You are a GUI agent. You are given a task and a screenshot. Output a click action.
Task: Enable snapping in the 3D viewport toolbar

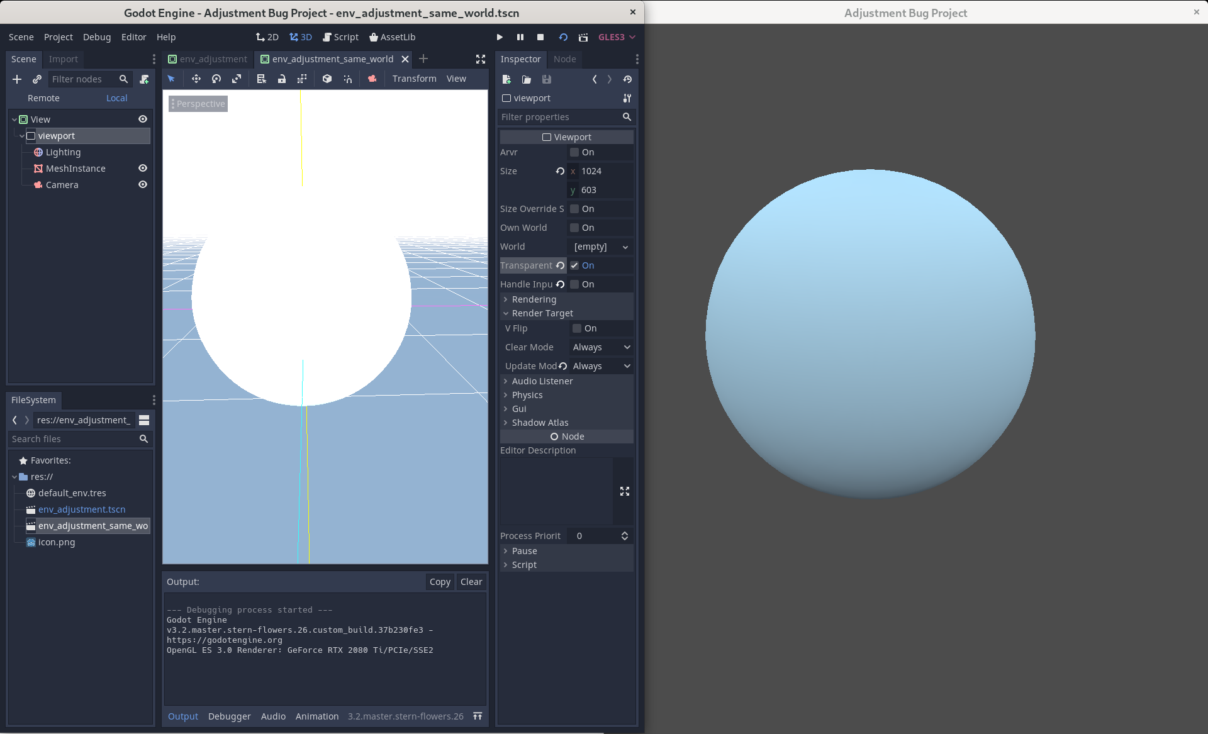[348, 79]
